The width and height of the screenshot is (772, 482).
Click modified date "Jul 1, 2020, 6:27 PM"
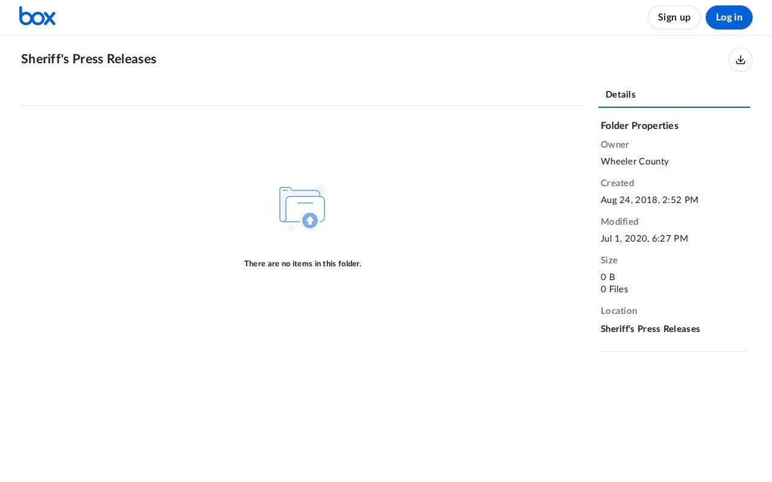click(644, 239)
